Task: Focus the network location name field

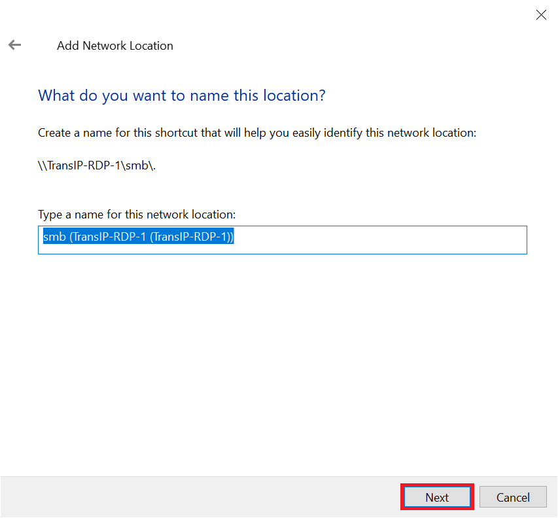Action: (282, 240)
